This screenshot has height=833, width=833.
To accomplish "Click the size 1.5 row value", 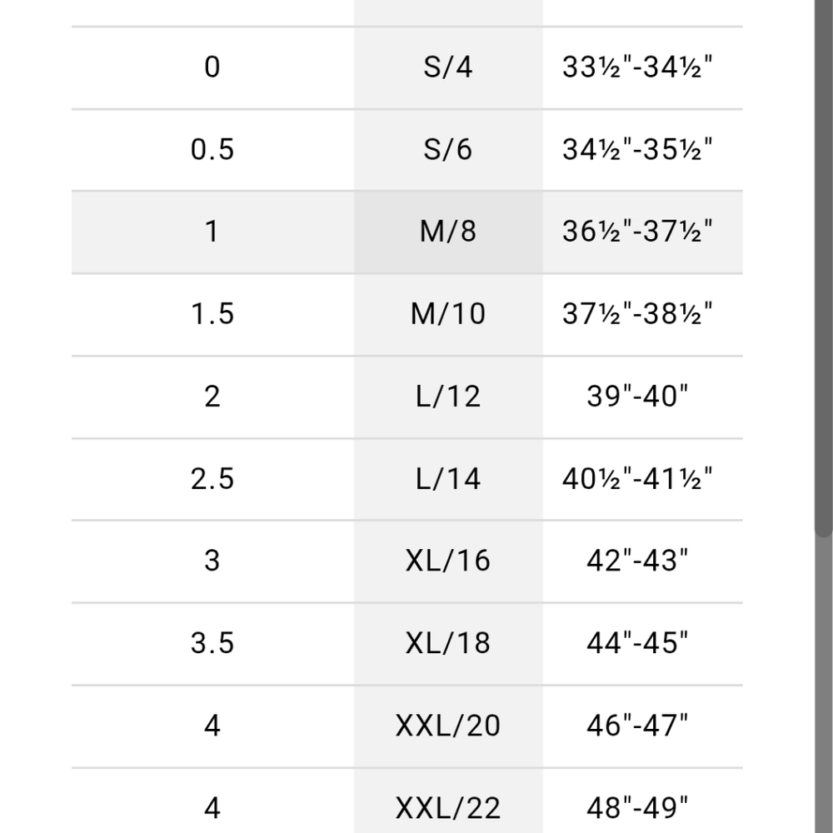I will (x=212, y=314).
